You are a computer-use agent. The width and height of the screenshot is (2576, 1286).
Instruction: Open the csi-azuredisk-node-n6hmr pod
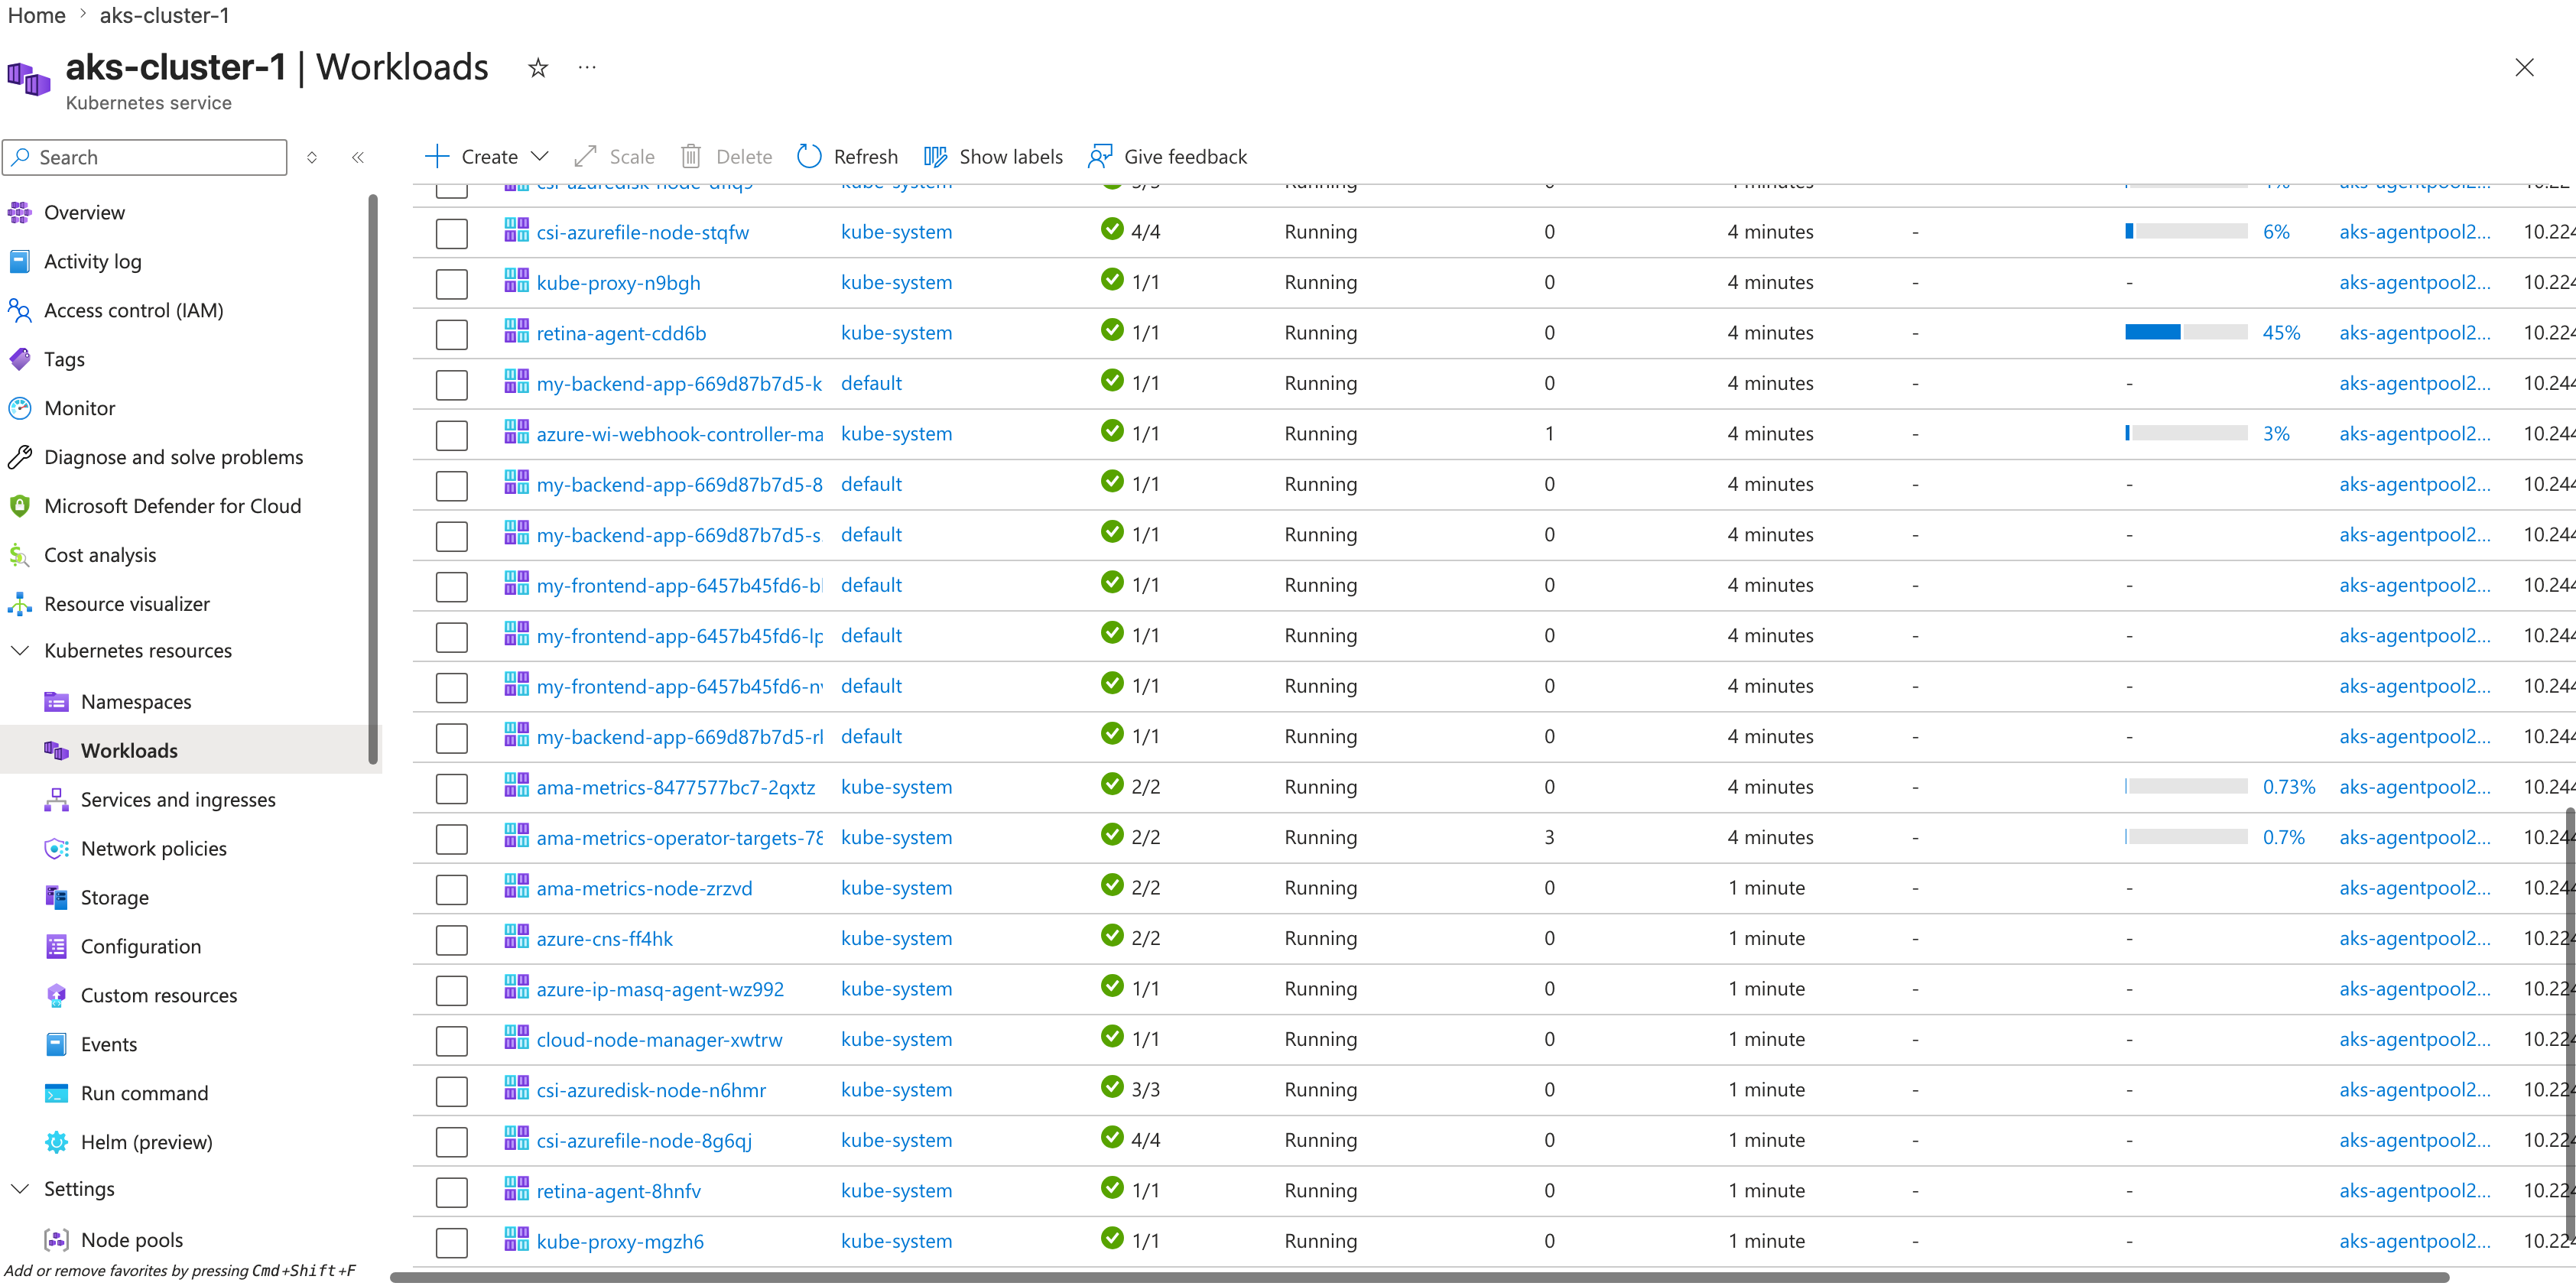click(651, 1090)
